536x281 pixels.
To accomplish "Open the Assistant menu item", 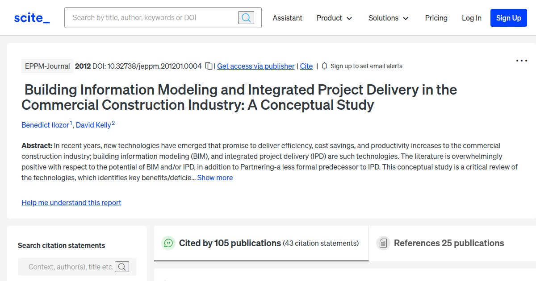I will (x=287, y=18).
